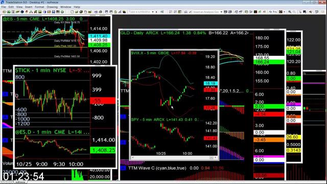This screenshot has height=184, width=327.
Task: Click the yellow 26.60 value label
Action: coord(293,137)
